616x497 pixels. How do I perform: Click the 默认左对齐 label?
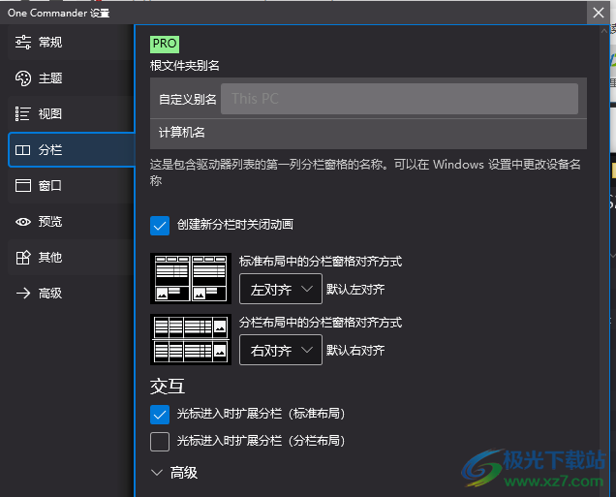tap(355, 290)
